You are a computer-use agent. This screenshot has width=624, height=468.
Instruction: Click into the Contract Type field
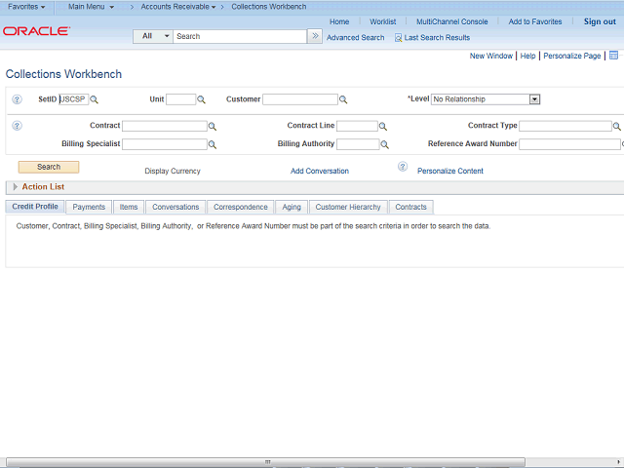coord(565,126)
